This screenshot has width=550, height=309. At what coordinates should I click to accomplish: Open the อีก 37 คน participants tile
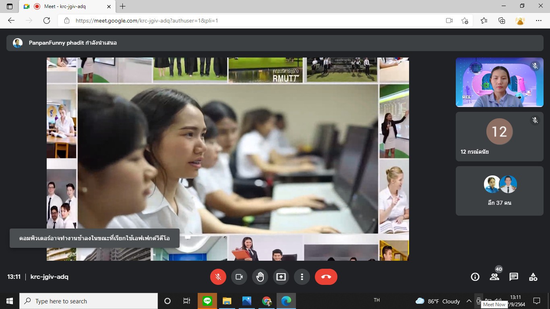point(500,191)
